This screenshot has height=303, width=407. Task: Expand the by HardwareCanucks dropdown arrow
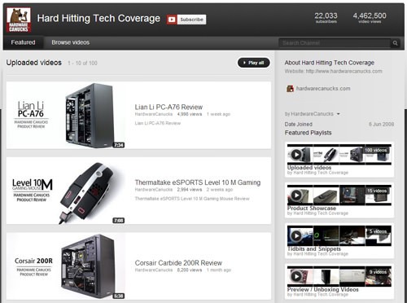pos(339,114)
